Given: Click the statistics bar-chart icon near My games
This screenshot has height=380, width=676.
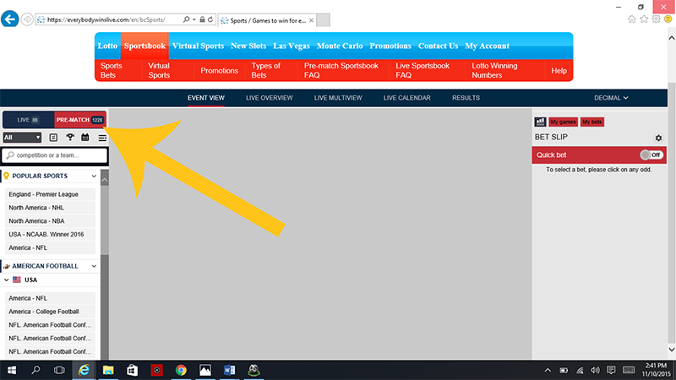Looking at the screenshot, I should [x=540, y=122].
